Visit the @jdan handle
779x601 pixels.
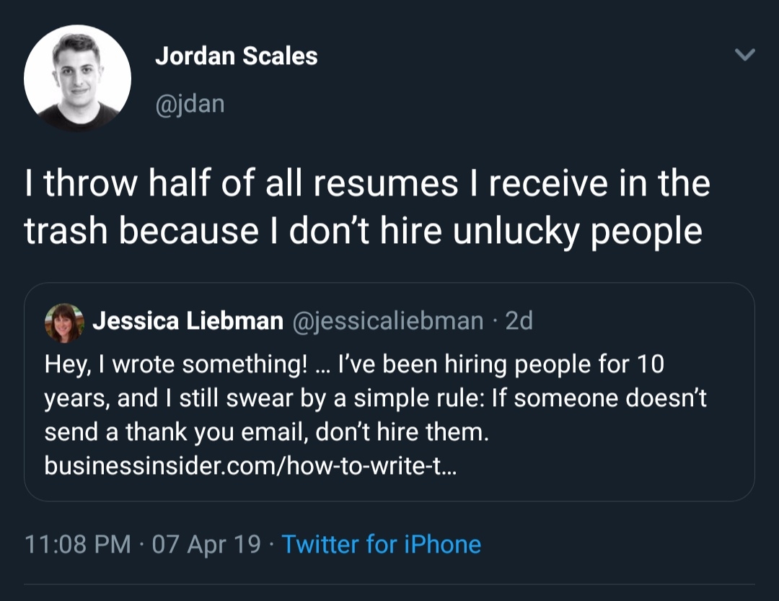[x=190, y=104]
